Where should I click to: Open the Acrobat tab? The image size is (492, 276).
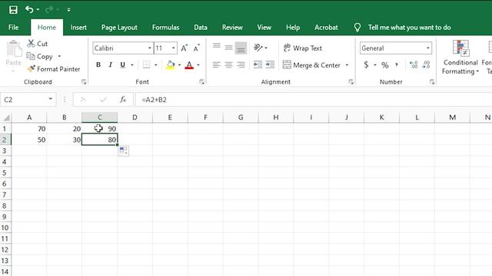coord(326,28)
